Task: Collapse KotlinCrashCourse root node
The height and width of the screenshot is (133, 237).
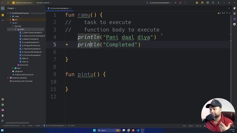Action: (8, 13)
